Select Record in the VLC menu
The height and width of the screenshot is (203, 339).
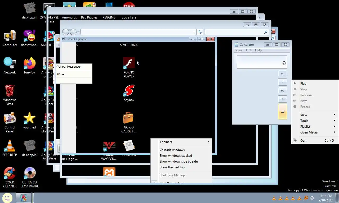click(x=315, y=107)
